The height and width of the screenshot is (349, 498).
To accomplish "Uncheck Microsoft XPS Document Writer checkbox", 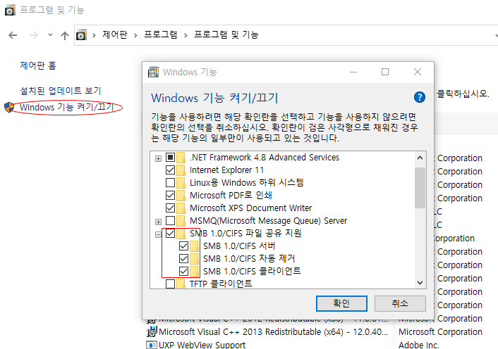I will coord(170,208).
